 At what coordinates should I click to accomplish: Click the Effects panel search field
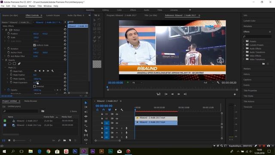[257, 36]
